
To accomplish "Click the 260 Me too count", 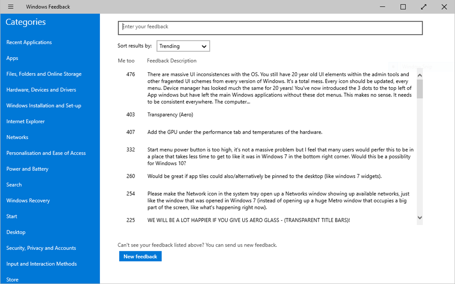I will tap(131, 176).
